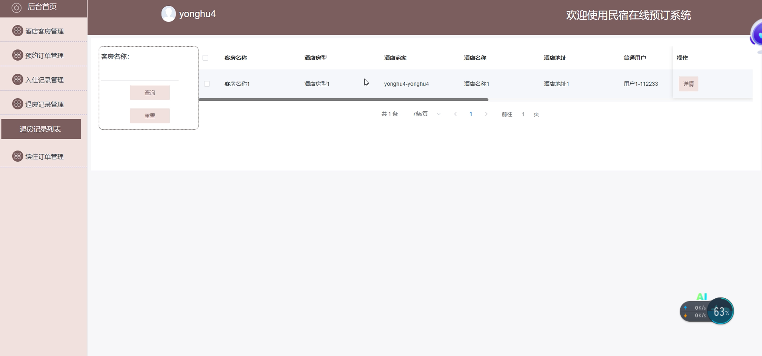This screenshot has width=762, height=356.
Task: Go to next page arrow
Action: pos(486,114)
